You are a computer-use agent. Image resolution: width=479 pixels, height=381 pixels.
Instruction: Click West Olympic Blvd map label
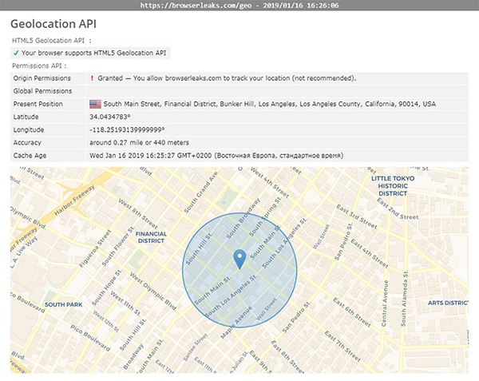(x=153, y=292)
